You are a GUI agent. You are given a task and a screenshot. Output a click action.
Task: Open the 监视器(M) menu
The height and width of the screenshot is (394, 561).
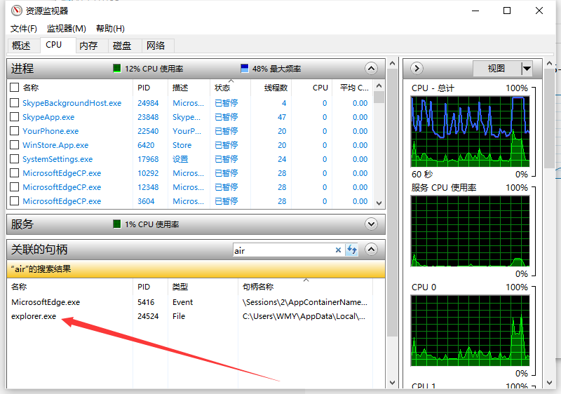click(67, 29)
